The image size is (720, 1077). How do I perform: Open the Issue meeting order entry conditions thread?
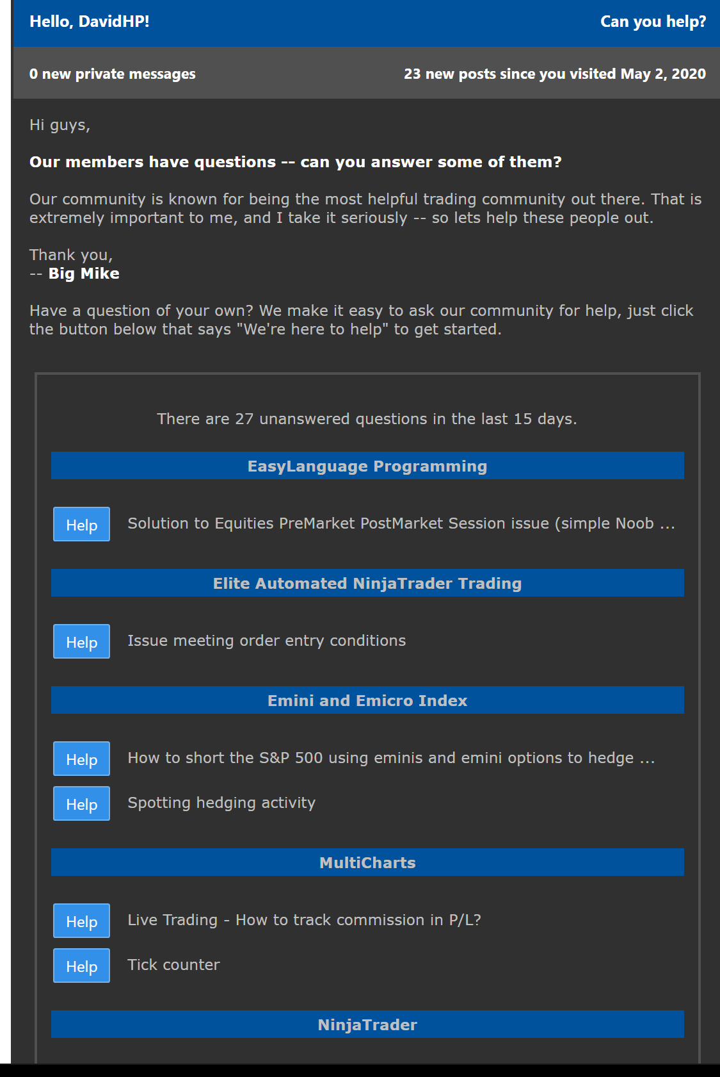[266, 641]
